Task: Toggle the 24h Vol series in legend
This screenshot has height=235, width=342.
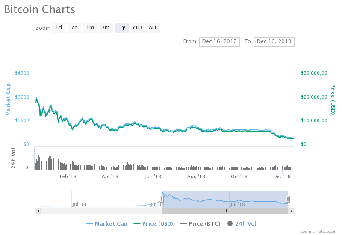Action: point(242,223)
